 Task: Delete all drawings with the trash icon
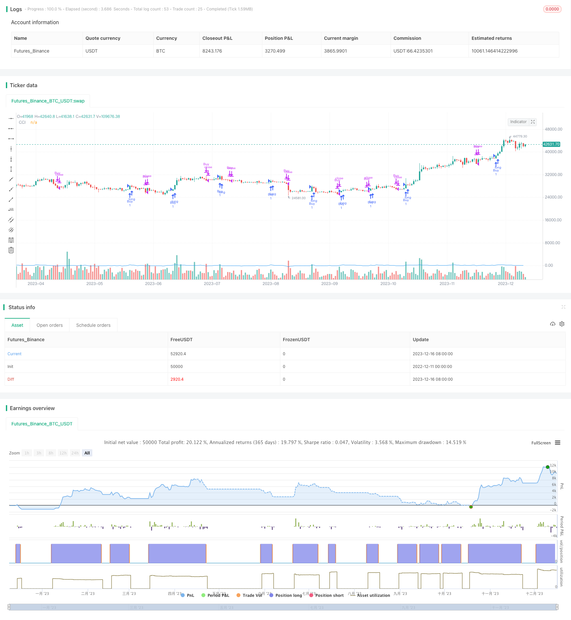click(x=11, y=250)
